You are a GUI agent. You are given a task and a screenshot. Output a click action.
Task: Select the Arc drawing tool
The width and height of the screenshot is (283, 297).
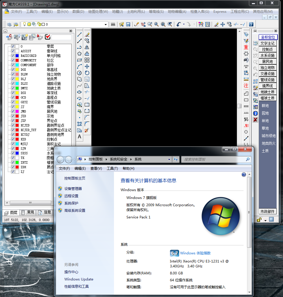79,66
